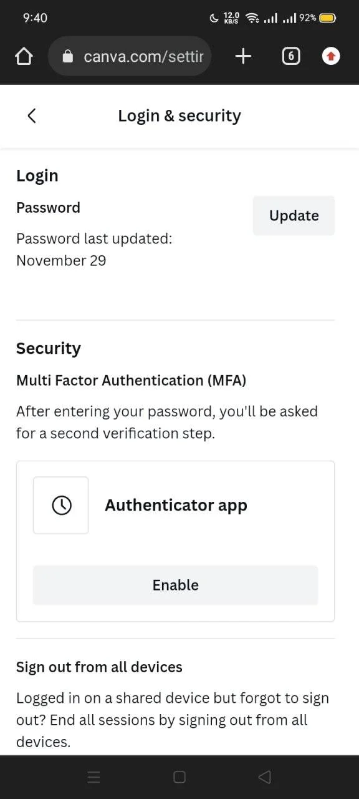Screen dimensions: 359x799
Task: Tap the red arrow browser update icon
Action: click(x=331, y=57)
